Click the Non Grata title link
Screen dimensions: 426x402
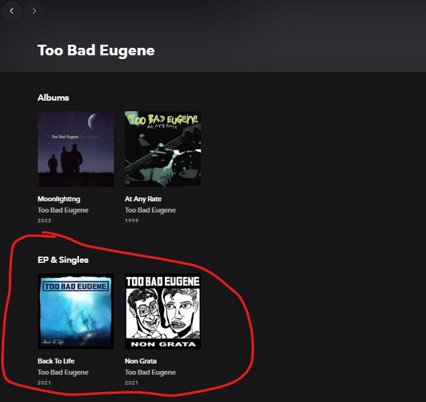pyautogui.click(x=141, y=361)
